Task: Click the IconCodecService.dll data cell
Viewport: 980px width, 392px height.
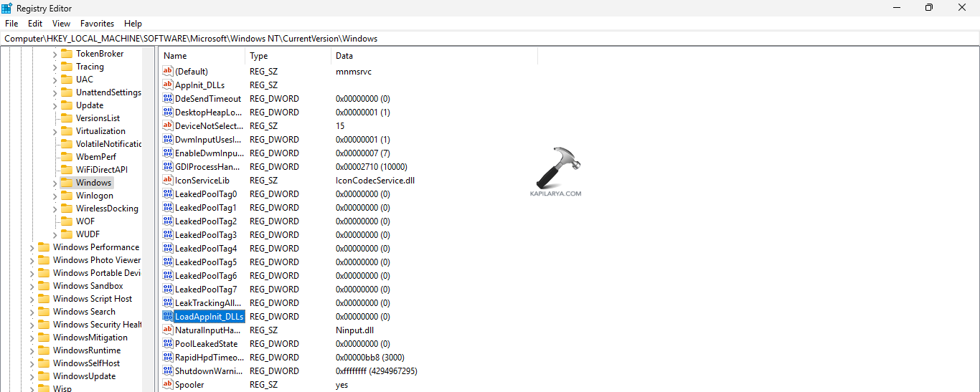Action: 375,180
